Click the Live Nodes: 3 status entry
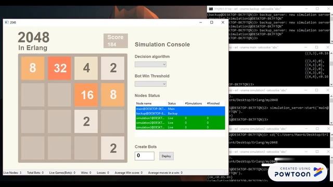333x187 pixels. point(12,172)
